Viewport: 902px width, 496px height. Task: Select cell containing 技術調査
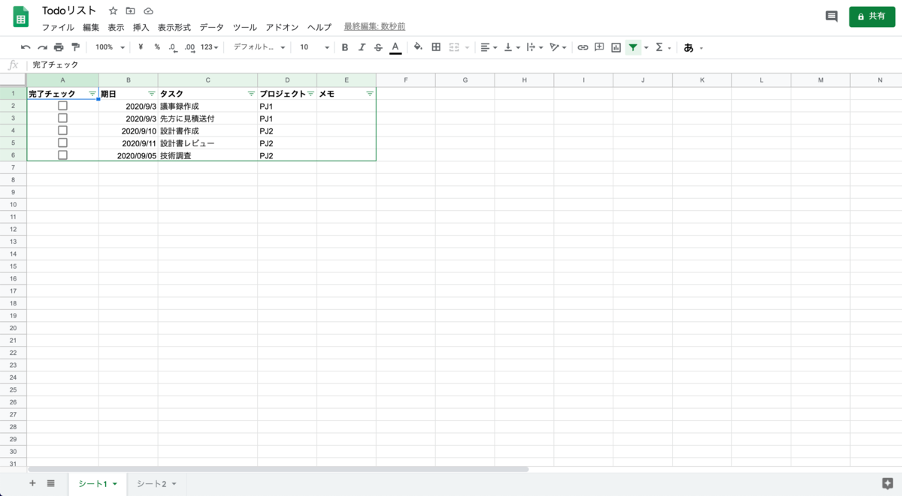click(x=207, y=155)
